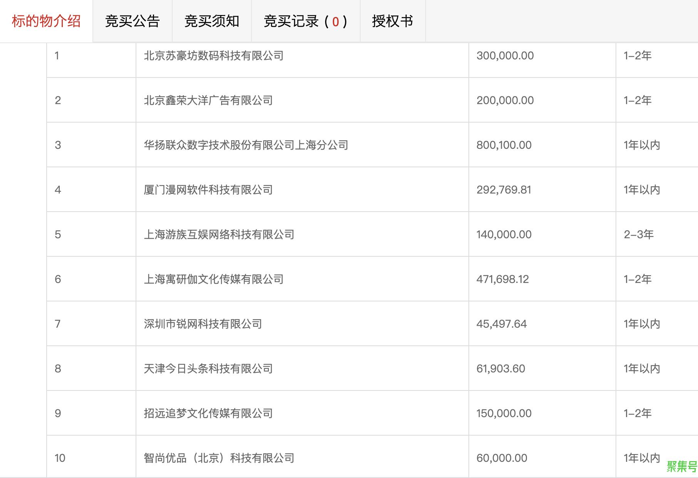Click 1年以内 in the 深圳市锐网 row

pos(642,324)
